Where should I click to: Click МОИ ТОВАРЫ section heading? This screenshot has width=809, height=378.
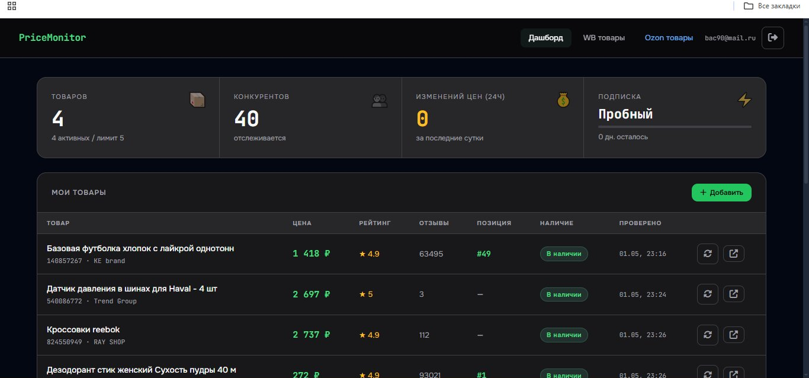[x=79, y=193]
